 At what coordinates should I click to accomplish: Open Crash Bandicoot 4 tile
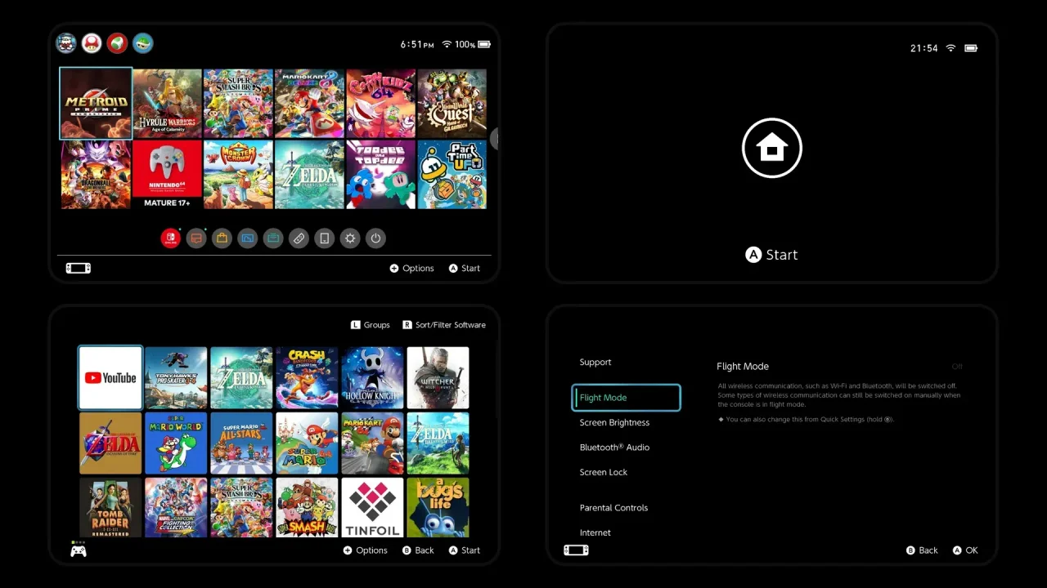pos(307,377)
